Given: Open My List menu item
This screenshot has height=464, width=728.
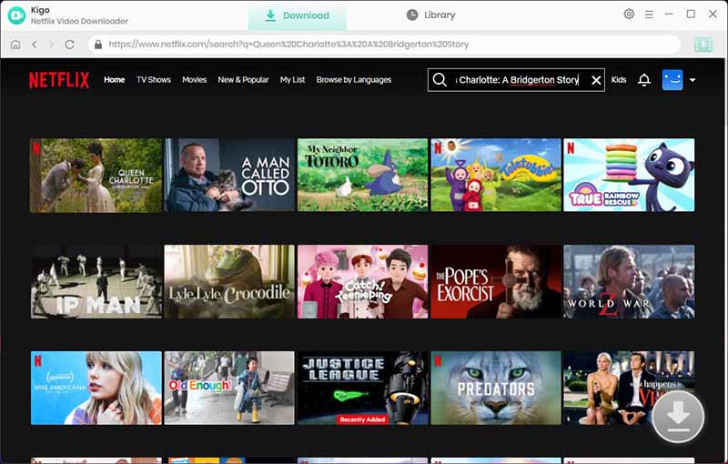Looking at the screenshot, I should 292,80.
